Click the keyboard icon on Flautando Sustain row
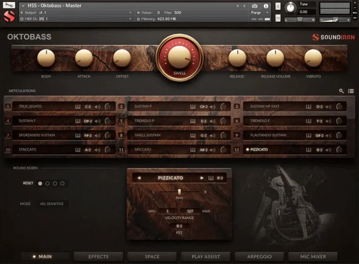 coord(309,135)
